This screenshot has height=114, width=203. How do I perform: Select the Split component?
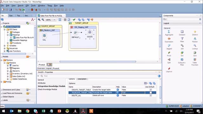click(169, 61)
